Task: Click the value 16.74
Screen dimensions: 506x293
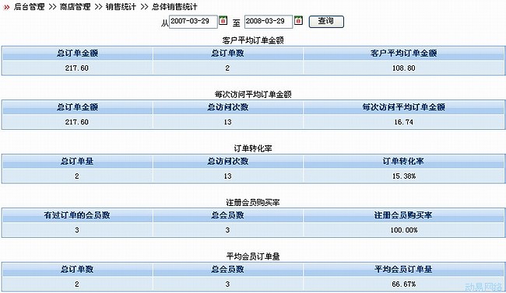Action: click(x=404, y=122)
